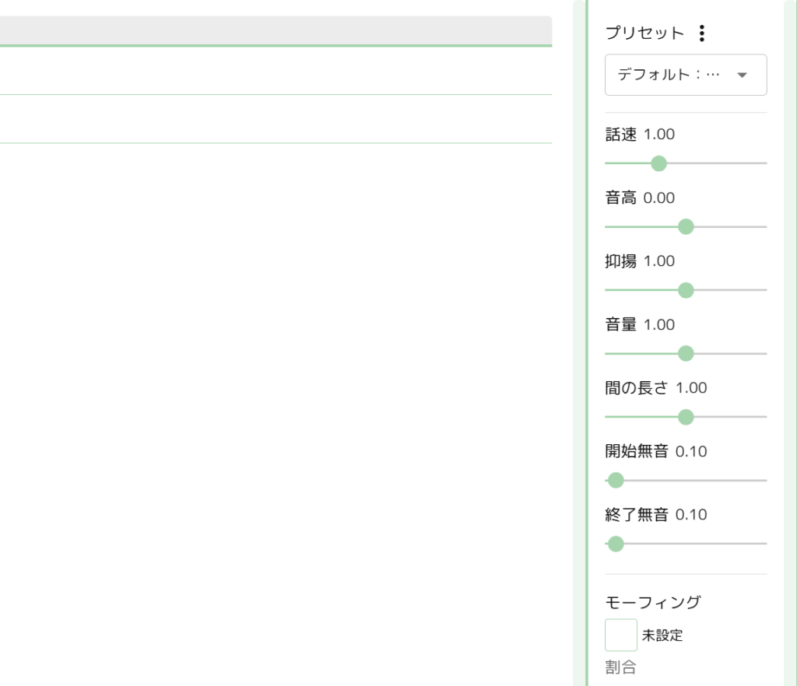Image resolution: width=797 pixels, height=686 pixels.
Task: Click the 話速 slider handle
Action: [658, 163]
